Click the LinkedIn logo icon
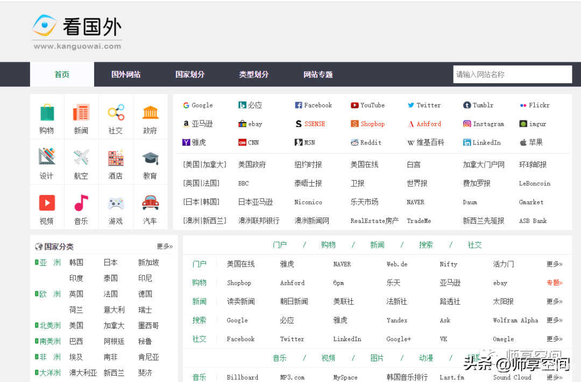 [x=467, y=142]
